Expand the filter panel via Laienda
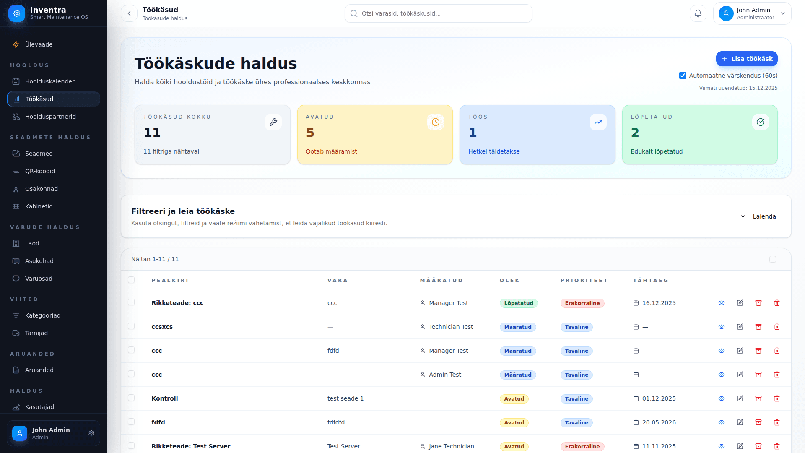 point(758,216)
